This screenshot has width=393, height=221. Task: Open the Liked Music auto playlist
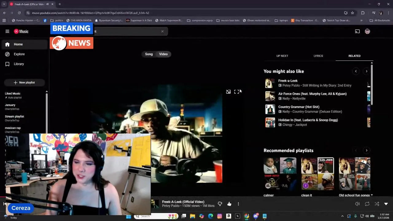click(24, 95)
